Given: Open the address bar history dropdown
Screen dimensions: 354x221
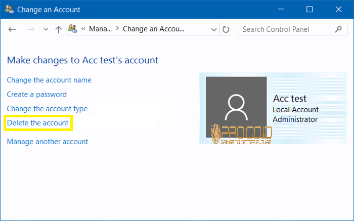Looking at the screenshot, I should (x=214, y=29).
